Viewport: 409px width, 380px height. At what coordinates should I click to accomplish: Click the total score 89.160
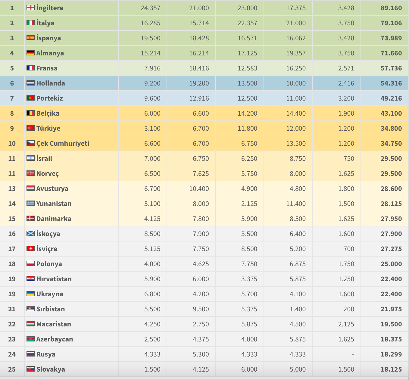(391, 8)
